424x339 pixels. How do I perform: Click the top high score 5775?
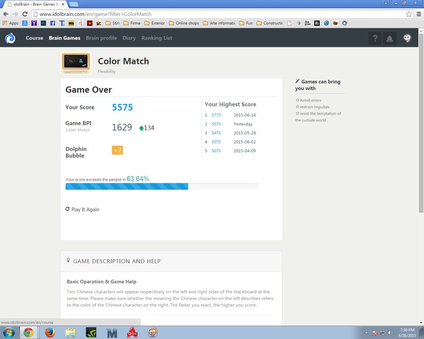(216, 115)
